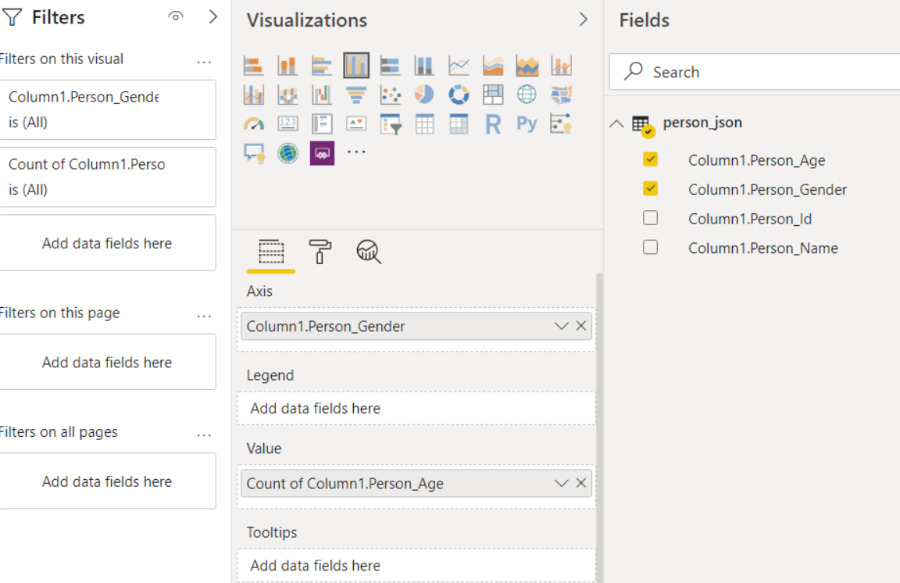Screen dimensions: 900x583
Task: Select the Line and stacked column chart
Action: 562,66
